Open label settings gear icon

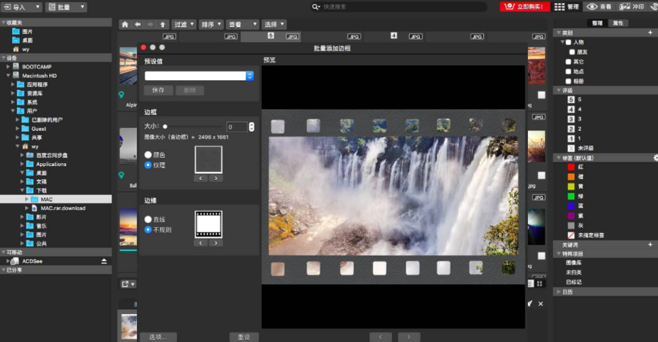click(x=655, y=158)
